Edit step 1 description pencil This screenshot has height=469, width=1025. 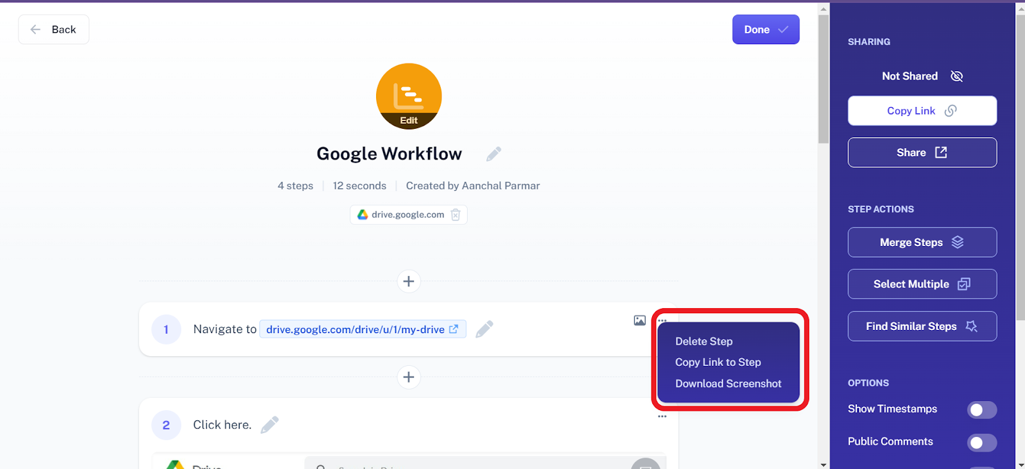[484, 329]
